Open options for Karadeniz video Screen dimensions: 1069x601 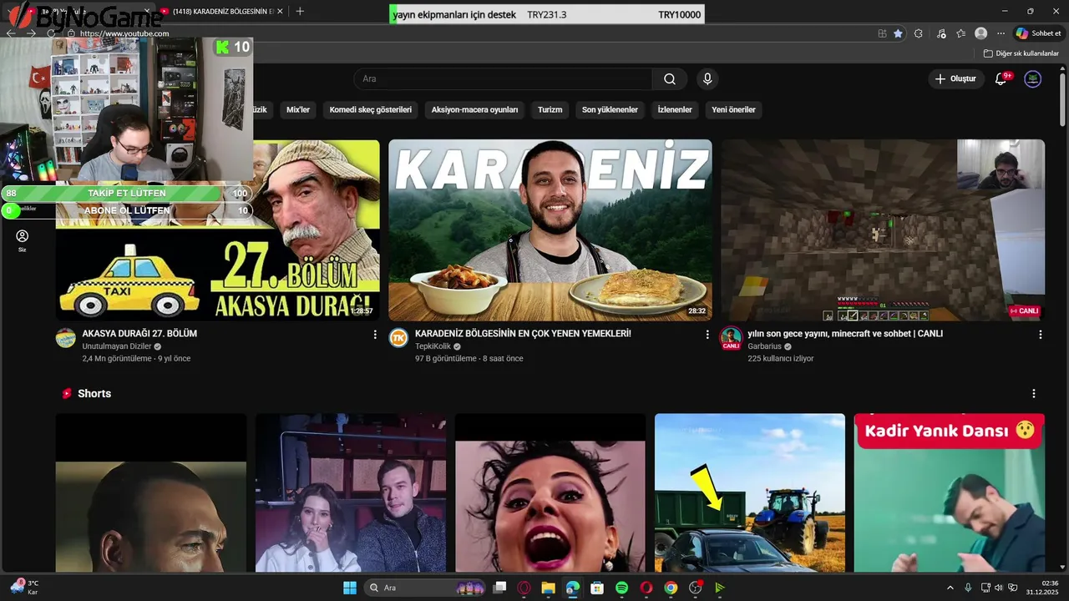707,334
